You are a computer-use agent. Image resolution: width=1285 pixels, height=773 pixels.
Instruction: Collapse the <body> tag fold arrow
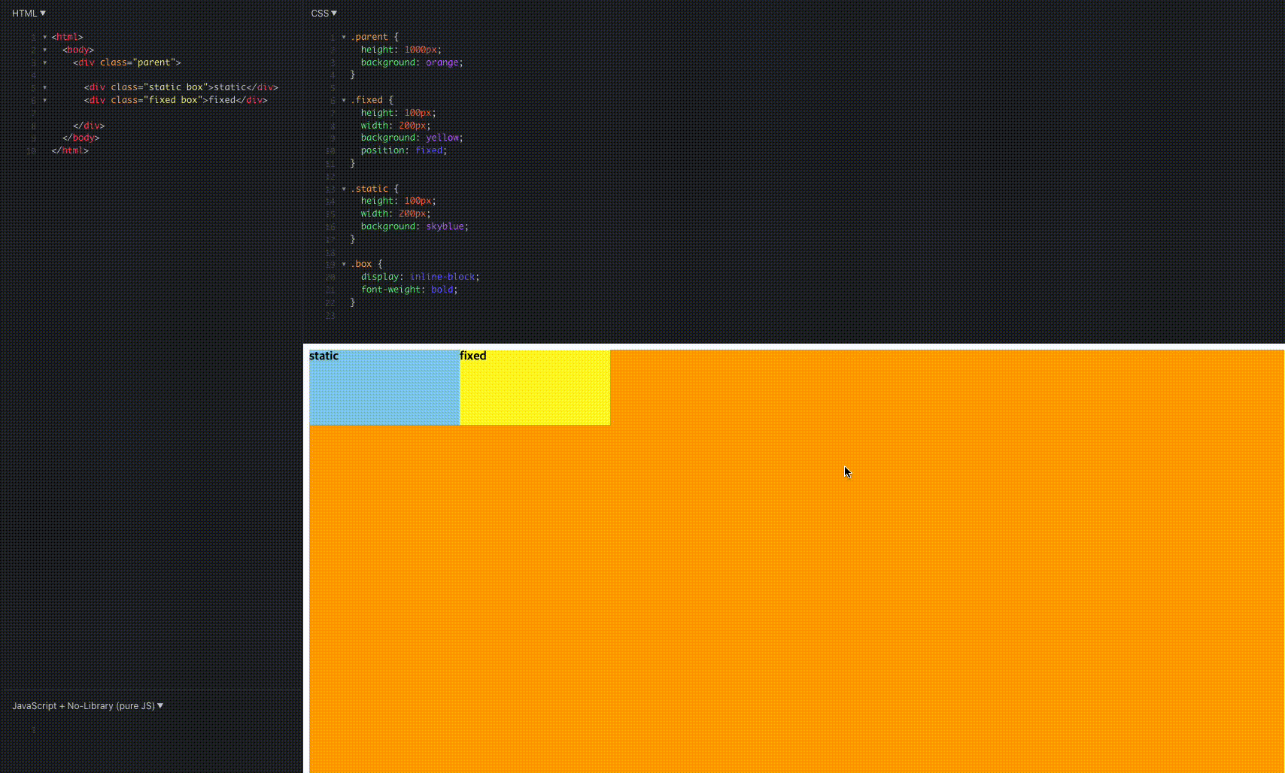pyautogui.click(x=44, y=50)
